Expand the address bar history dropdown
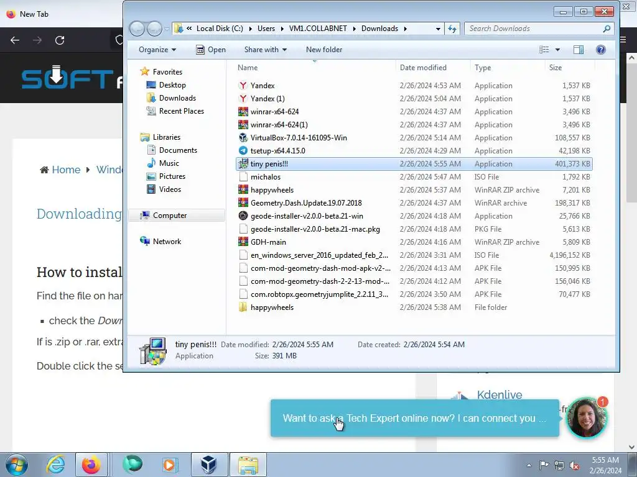Image resolution: width=637 pixels, height=477 pixels. coord(437,29)
